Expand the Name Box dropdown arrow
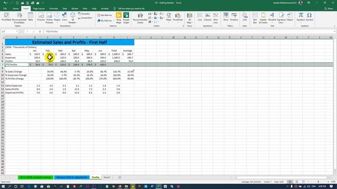Image resolution: width=337 pixels, height=189 pixels. pyautogui.click(x=17, y=31)
